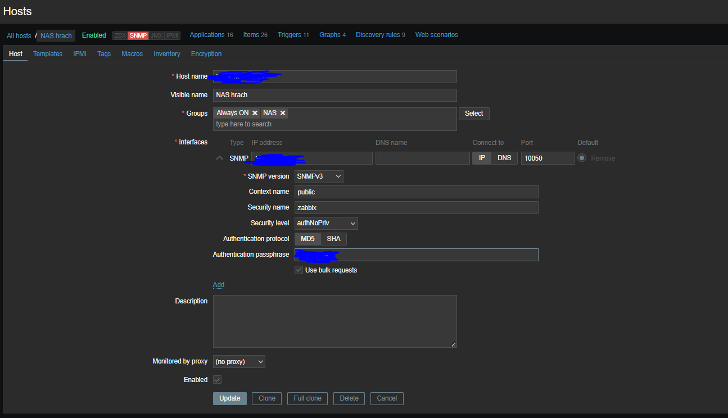This screenshot has height=418, width=728.
Task: Select the Default interface radio button
Action: (582, 158)
